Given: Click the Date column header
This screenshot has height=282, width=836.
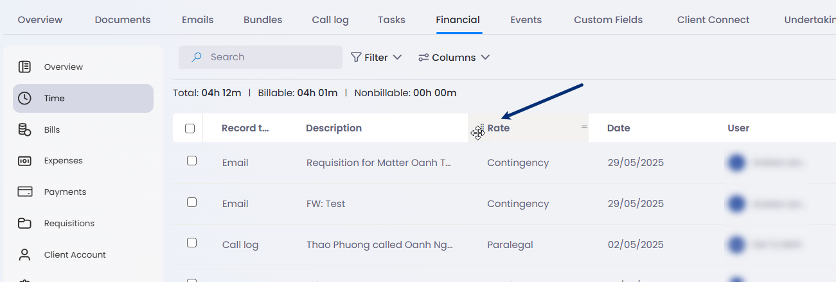Looking at the screenshot, I should pyautogui.click(x=619, y=128).
